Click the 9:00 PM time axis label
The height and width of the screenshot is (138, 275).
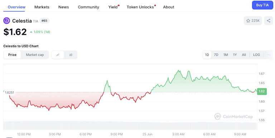click(116, 134)
